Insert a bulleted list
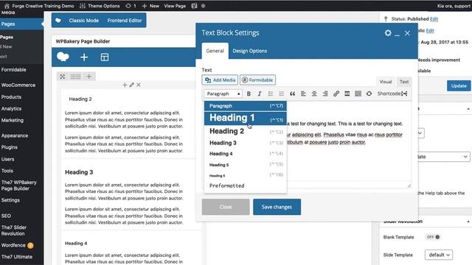Viewport: 472px width, 265px height. pyautogui.click(x=271, y=93)
